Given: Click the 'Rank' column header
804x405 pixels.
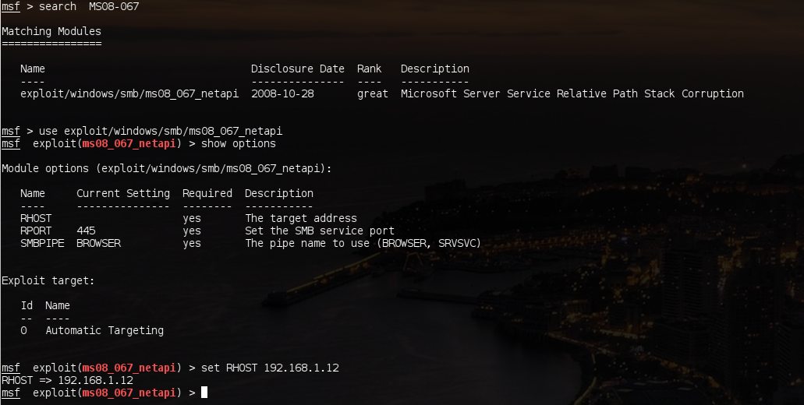Looking at the screenshot, I should click(x=369, y=69).
